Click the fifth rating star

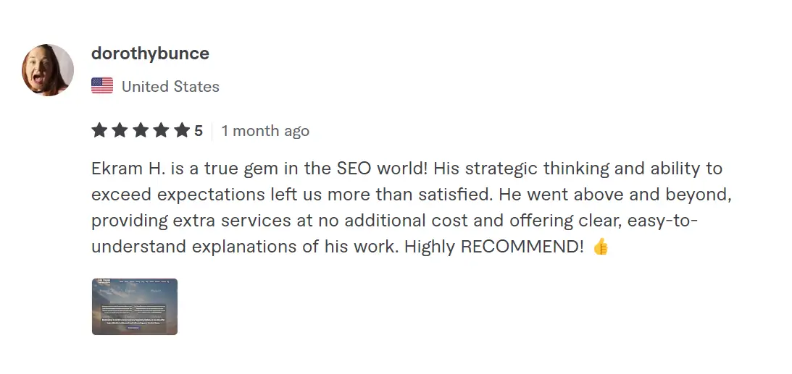point(181,131)
